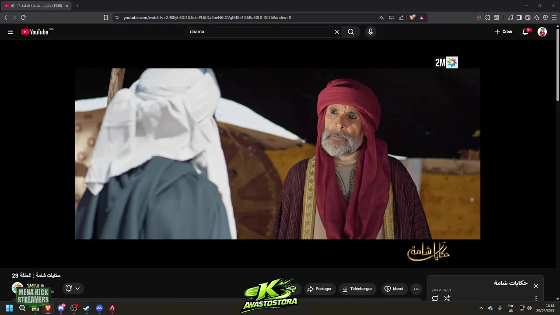This screenshot has width=560, height=315.
Task: Submit search with magnifier button
Action: pyautogui.click(x=351, y=31)
